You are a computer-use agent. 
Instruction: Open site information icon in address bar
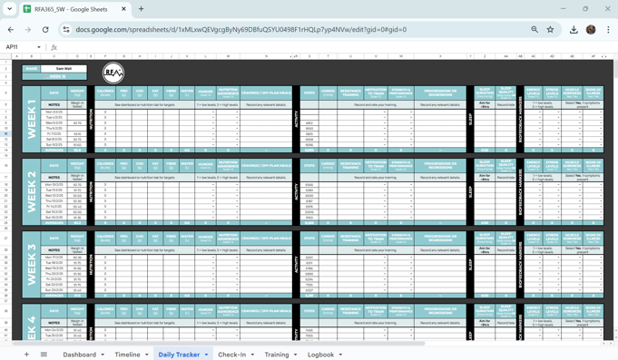(x=66, y=30)
